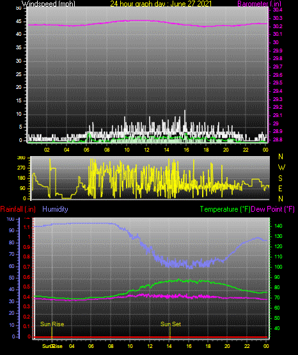Click the Barometer (in) axis title

point(259,3)
